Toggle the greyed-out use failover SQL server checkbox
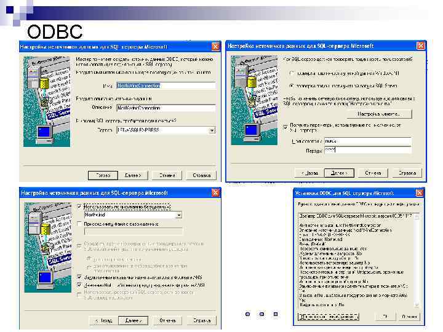 79,294
